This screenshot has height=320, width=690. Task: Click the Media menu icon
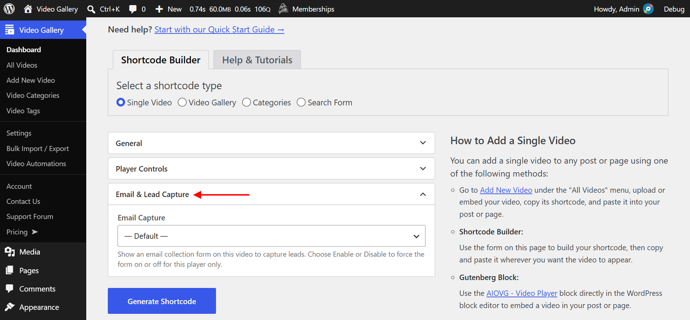[x=9, y=252]
